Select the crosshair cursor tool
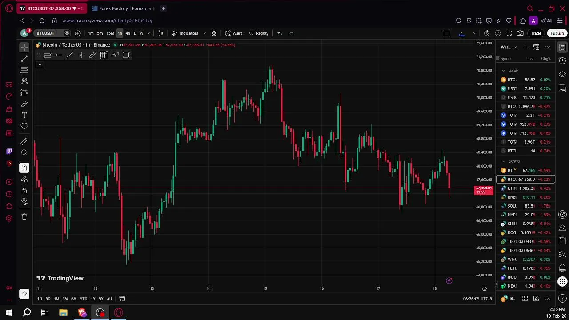 [x=24, y=47]
